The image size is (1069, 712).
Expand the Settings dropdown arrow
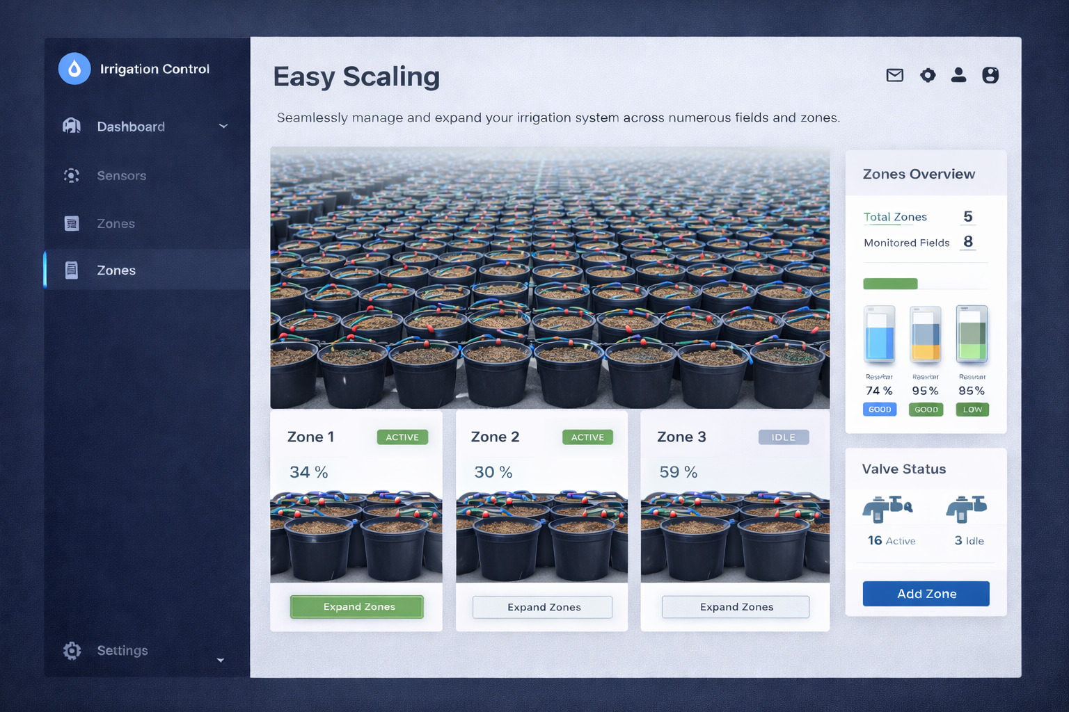(x=221, y=660)
